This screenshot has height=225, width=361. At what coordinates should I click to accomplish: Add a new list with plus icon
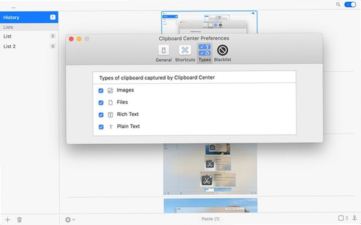click(x=8, y=220)
